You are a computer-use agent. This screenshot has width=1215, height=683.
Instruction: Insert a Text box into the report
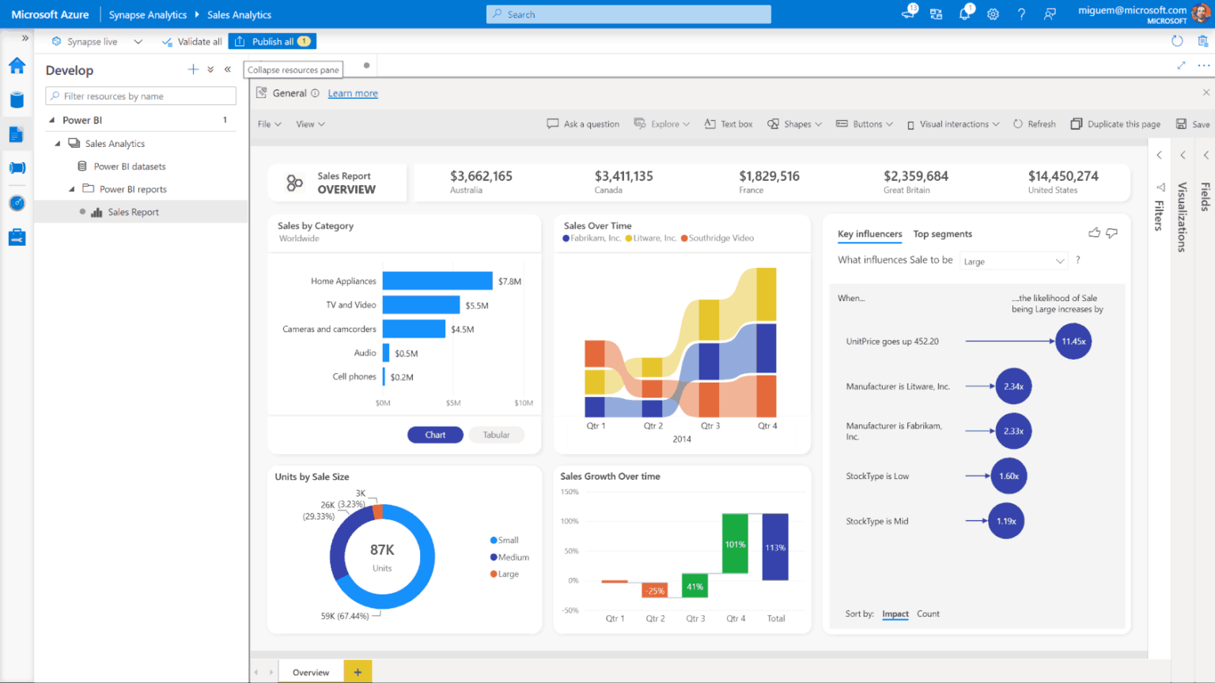coord(728,123)
